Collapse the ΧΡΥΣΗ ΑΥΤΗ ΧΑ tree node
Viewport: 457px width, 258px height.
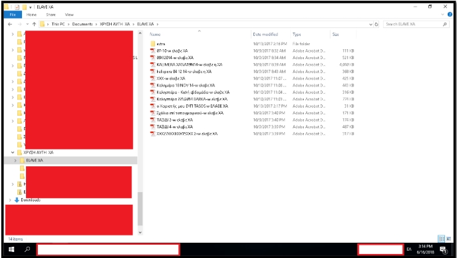13,152
